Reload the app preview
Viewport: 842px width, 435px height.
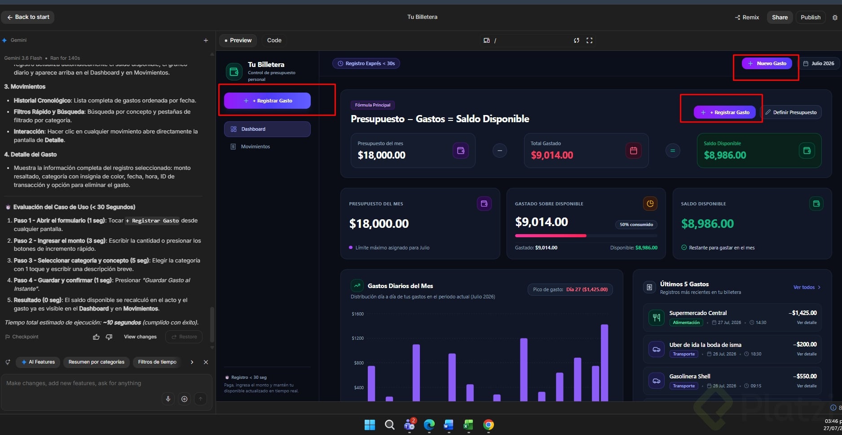577,40
